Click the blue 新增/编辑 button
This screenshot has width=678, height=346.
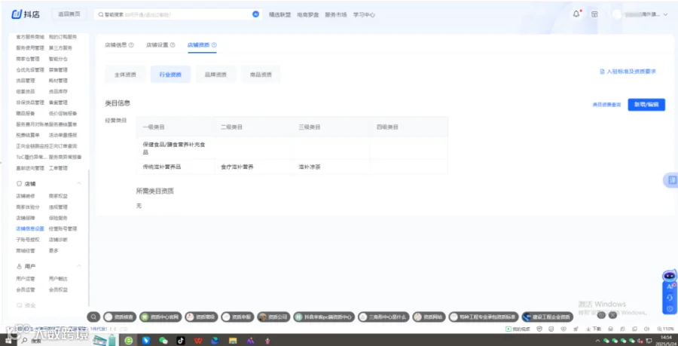pos(646,105)
